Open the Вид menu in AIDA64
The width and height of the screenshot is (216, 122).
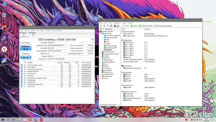[106, 23]
